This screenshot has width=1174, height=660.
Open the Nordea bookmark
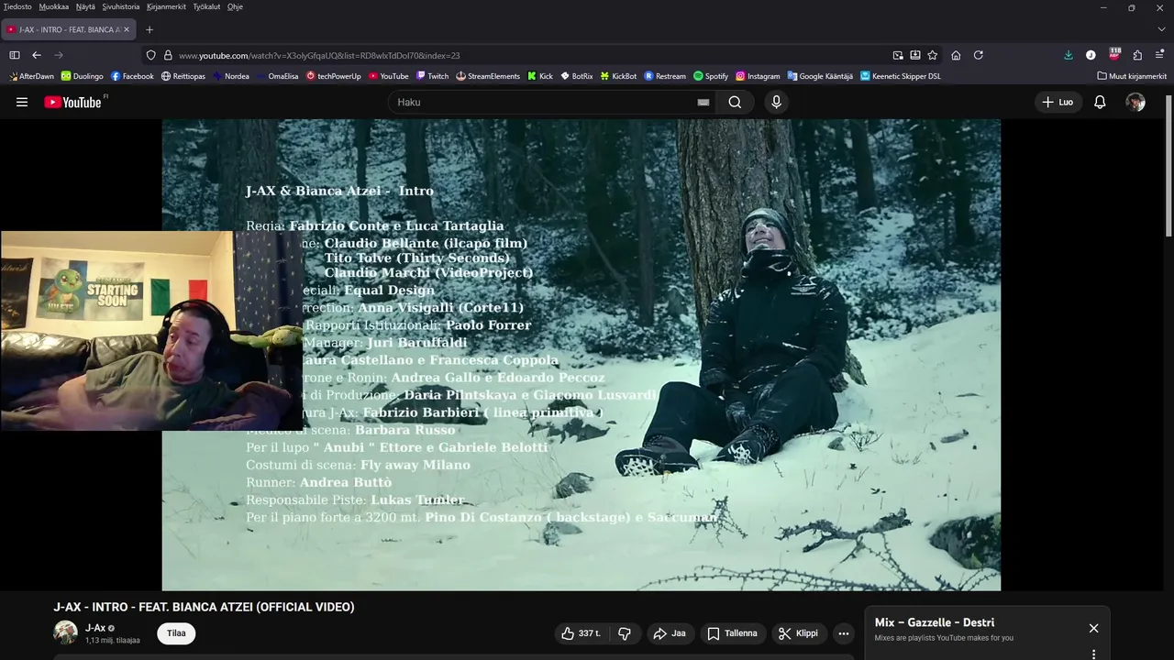[231, 76]
